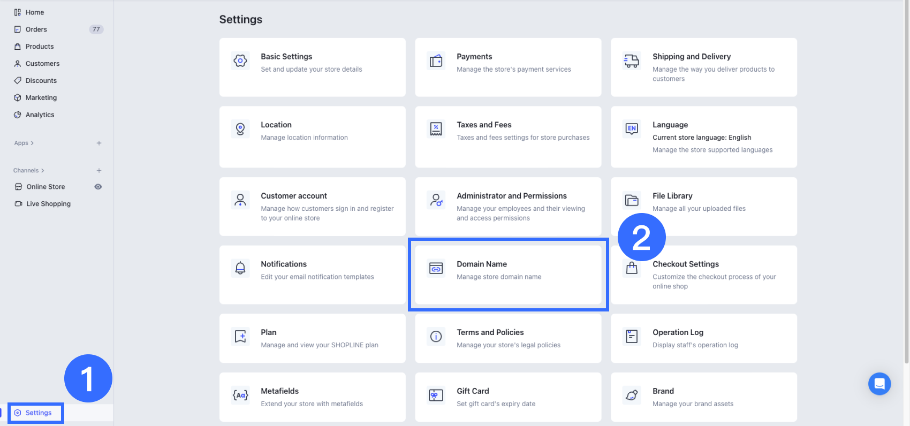
Task: Preview Online Store with eye icon
Action: coord(98,187)
